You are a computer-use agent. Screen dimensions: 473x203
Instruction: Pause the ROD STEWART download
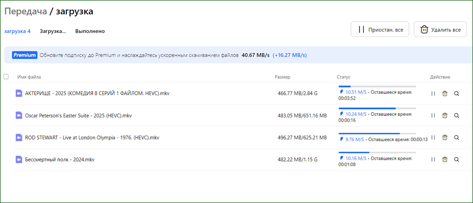point(433,138)
